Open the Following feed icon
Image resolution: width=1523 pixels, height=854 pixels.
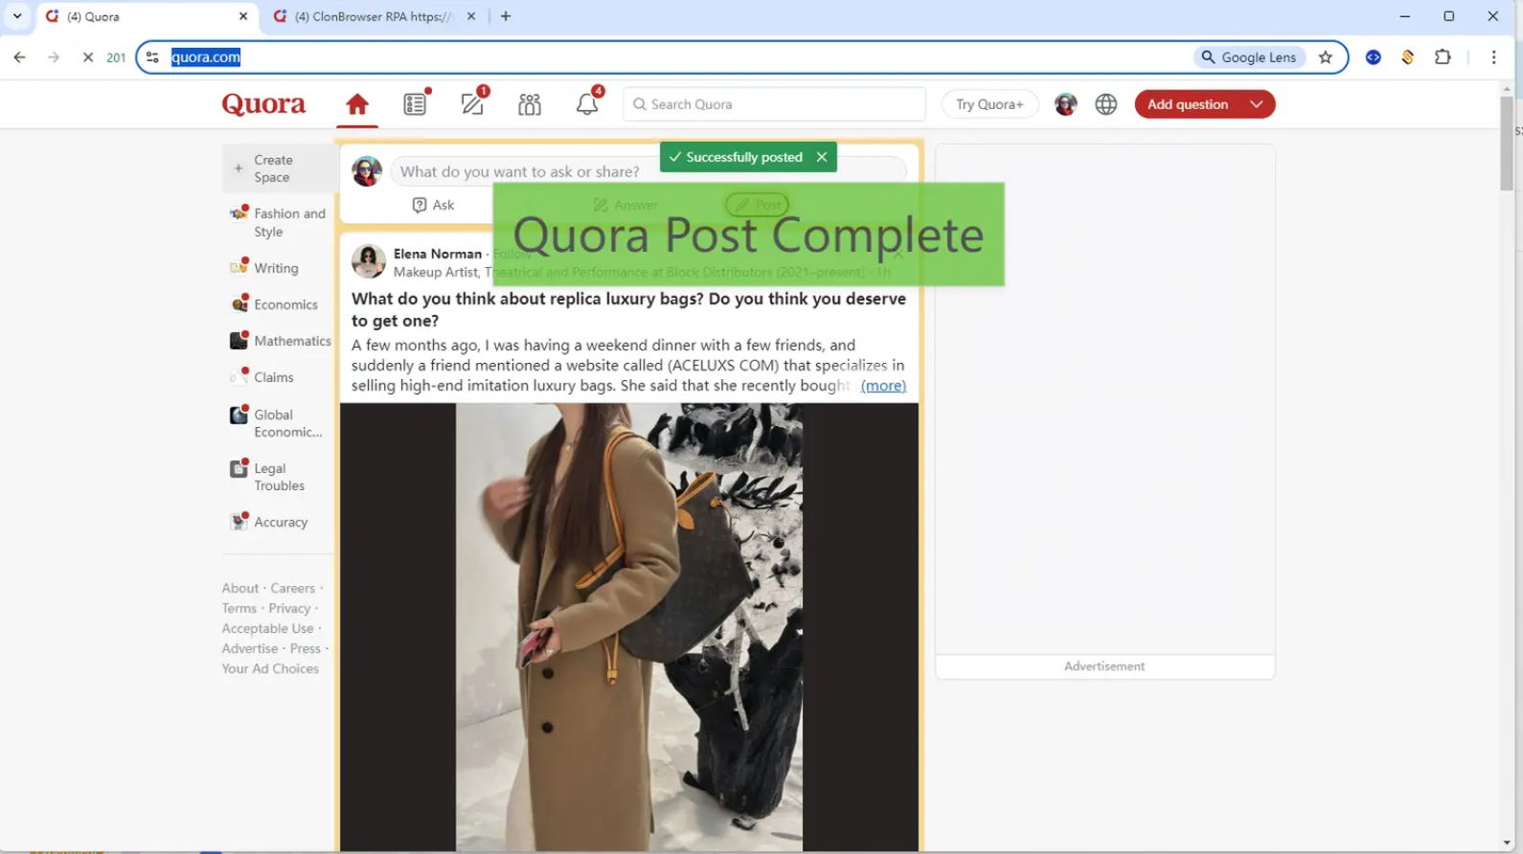[x=415, y=104]
